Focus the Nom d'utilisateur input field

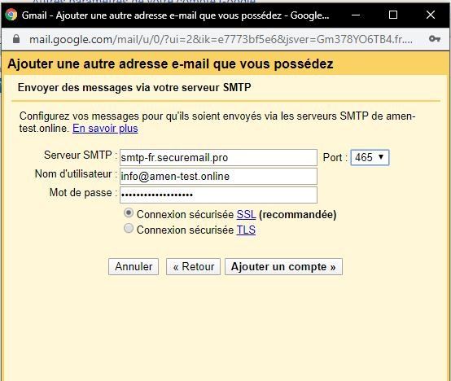pos(219,177)
